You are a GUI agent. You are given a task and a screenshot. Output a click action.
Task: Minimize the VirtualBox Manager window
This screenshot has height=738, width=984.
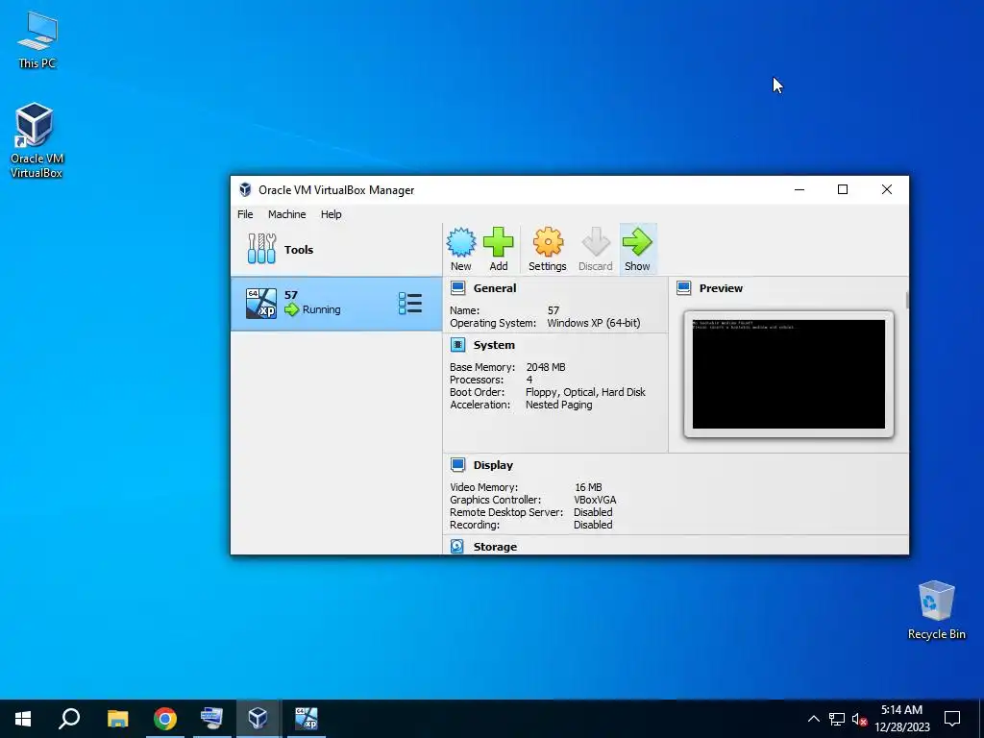tap(799, 189)
